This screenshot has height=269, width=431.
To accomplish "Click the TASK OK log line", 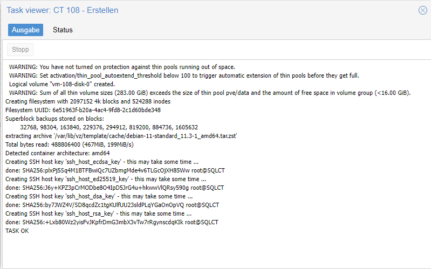I will (x=17, y=231).
